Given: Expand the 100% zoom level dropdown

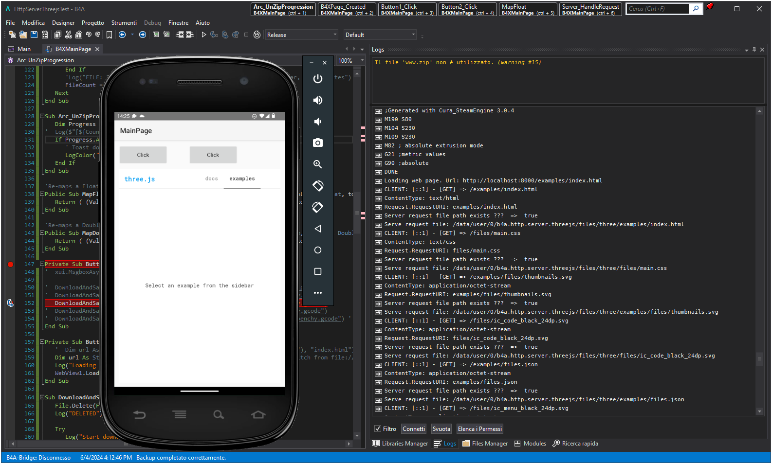Looking at the screenshot, I should [362, 60].
